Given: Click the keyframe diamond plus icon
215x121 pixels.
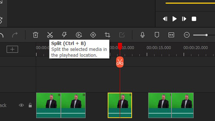Looking at the screenshot, I should tap(93, 35).
